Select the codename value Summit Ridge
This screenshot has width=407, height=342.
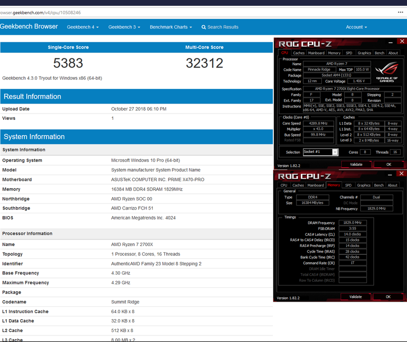point(125,302)
